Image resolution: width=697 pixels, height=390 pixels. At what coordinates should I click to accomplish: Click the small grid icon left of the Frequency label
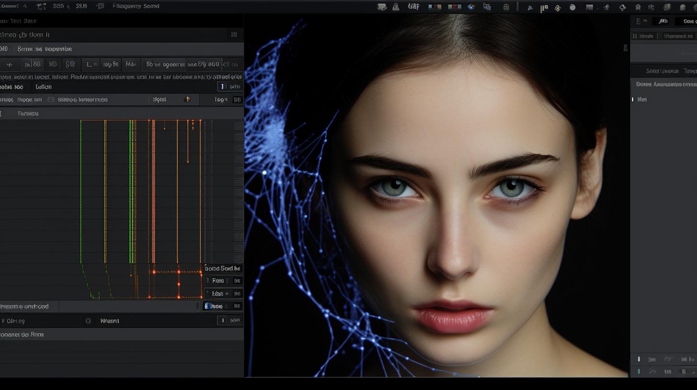click(100, 6)
